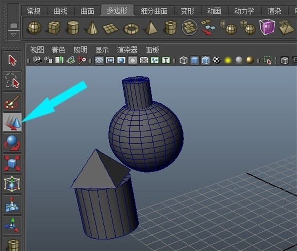The image size is (297, 251).
Task: Pick the Lasso selection tool
Action: (12, 80)
